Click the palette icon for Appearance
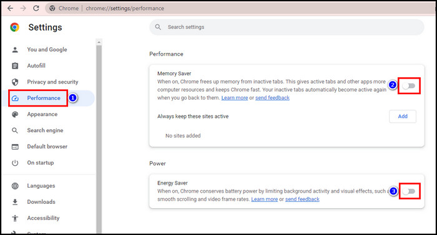 click(x=15, y=114)
